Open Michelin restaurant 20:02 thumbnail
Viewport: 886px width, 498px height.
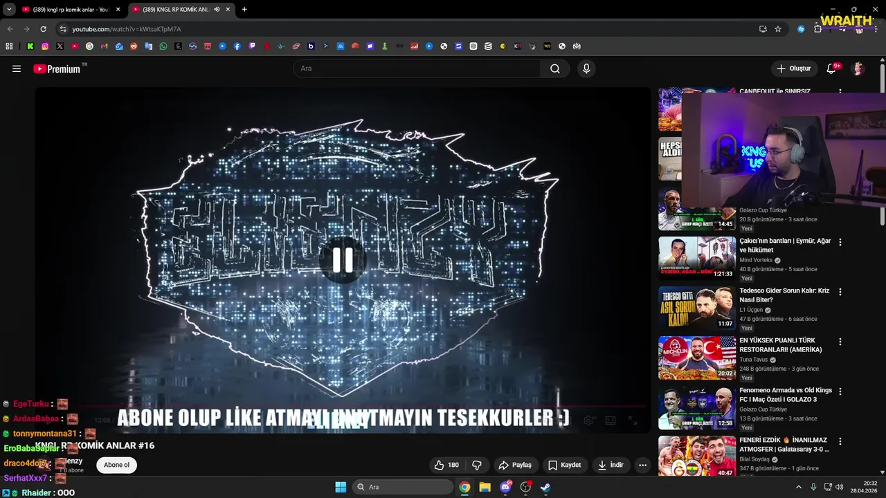tap(697, 358)
